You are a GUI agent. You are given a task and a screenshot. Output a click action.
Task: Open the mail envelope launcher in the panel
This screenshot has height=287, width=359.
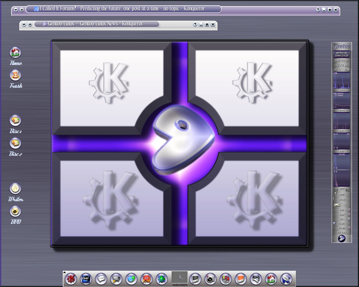pyautogui.click(x=101, y=279)
